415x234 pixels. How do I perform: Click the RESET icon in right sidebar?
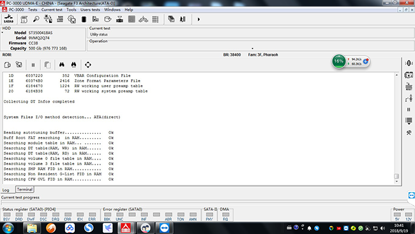(x=409, y=86)
